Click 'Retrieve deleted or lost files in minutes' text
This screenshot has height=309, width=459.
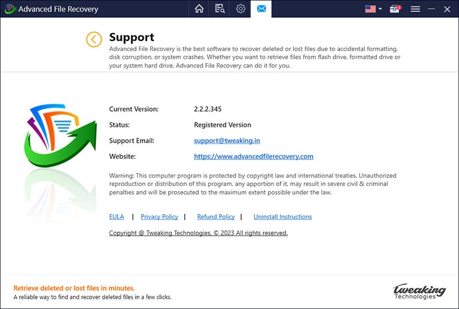74,288
